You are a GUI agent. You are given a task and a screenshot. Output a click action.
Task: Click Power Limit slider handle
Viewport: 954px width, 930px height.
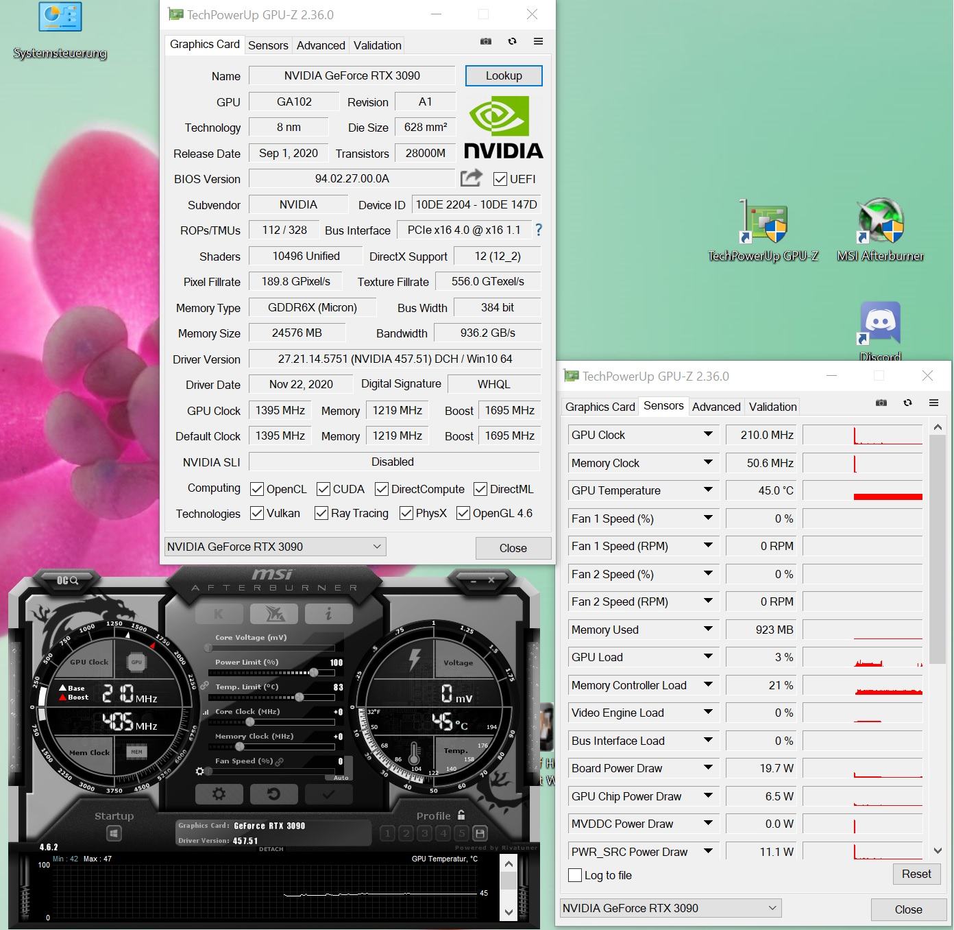point(313,673)
